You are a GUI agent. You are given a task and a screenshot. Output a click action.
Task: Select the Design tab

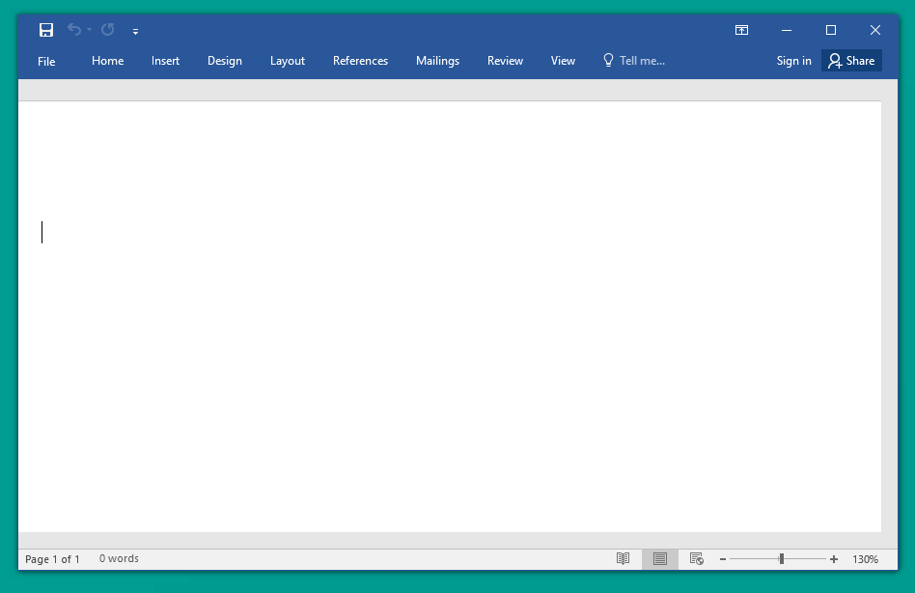225,61
